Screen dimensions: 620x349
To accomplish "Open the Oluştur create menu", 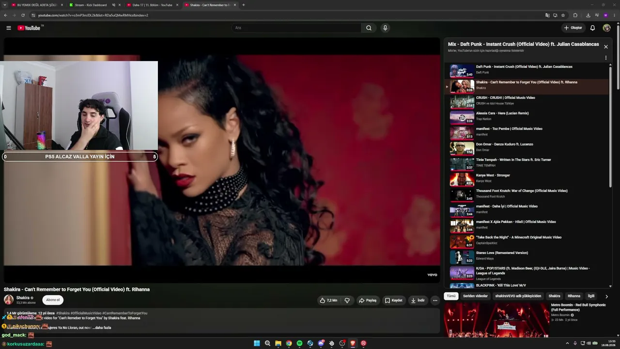I will click(573, 28).
